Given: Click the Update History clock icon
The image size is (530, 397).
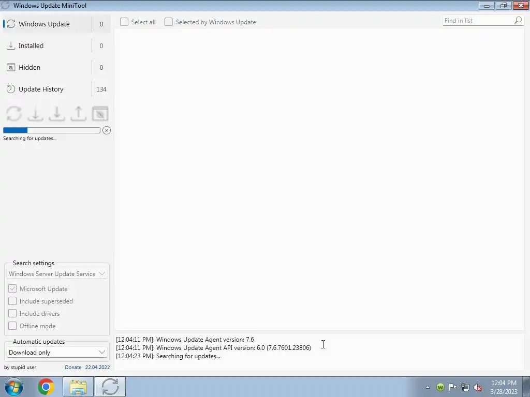Looking at the screenshot, I should tap(11, 89).
